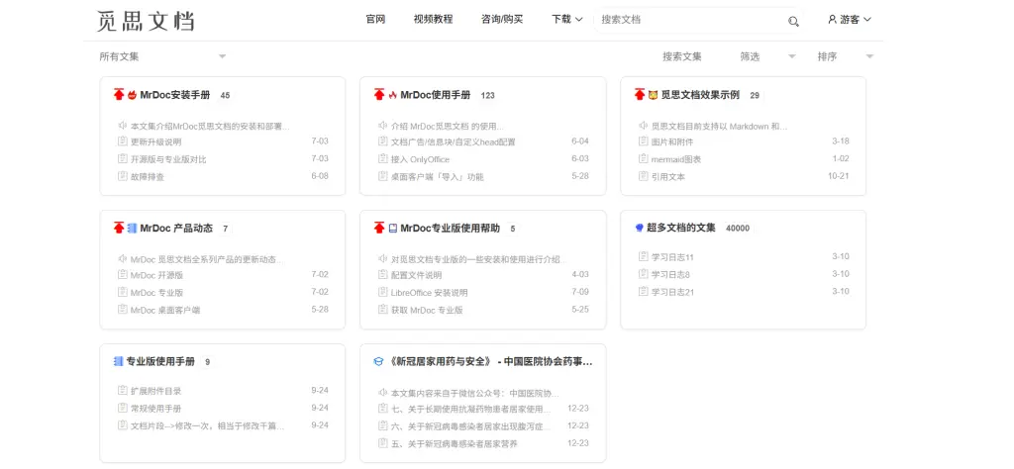Open document 学习日志21
The height and width of the screenshot is (469, 1014).
pyautogui.click(x=673, y=291)
